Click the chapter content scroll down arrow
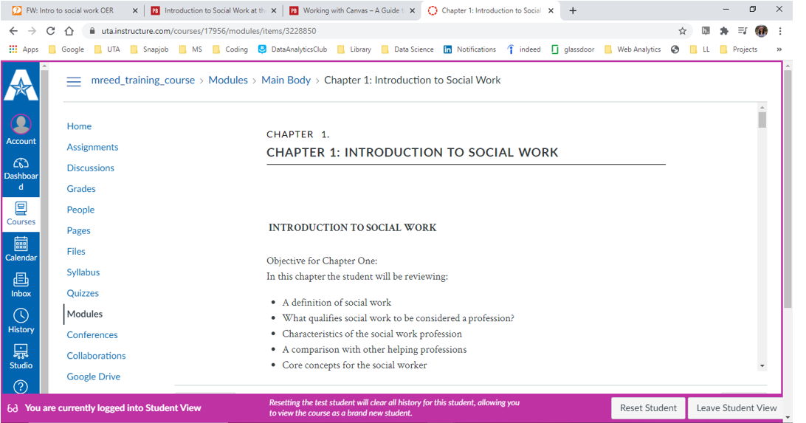Viewport: 806px width, 423px height. (762, 366)
